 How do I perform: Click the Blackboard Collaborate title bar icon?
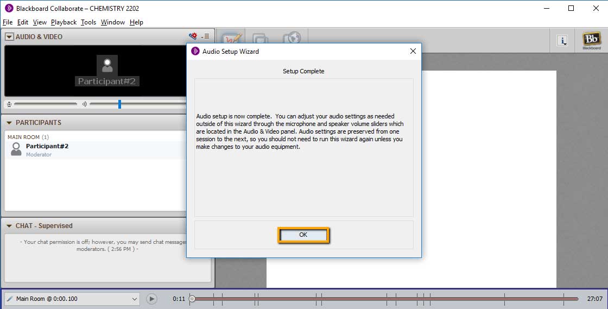pos(9,8)
